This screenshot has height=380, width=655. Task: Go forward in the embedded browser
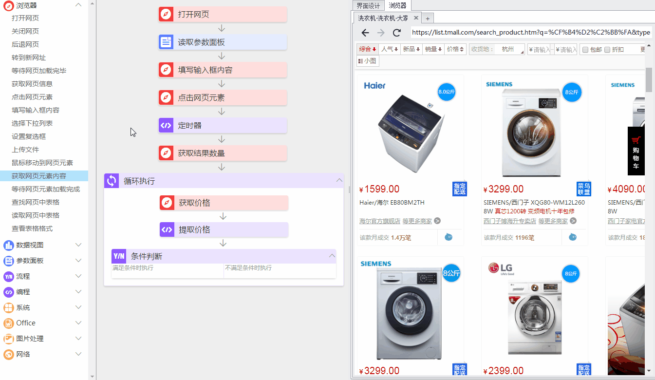point(381,33)
